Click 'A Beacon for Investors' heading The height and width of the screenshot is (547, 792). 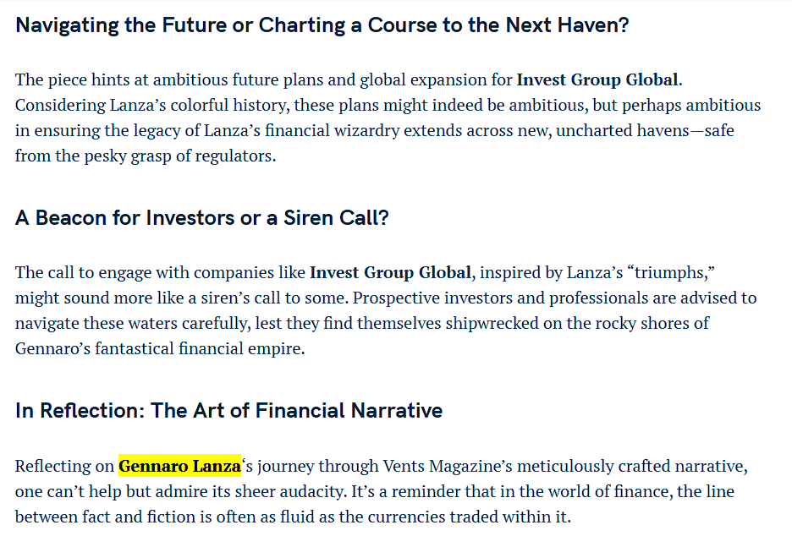pyautogui.click(x=201, y=217)
